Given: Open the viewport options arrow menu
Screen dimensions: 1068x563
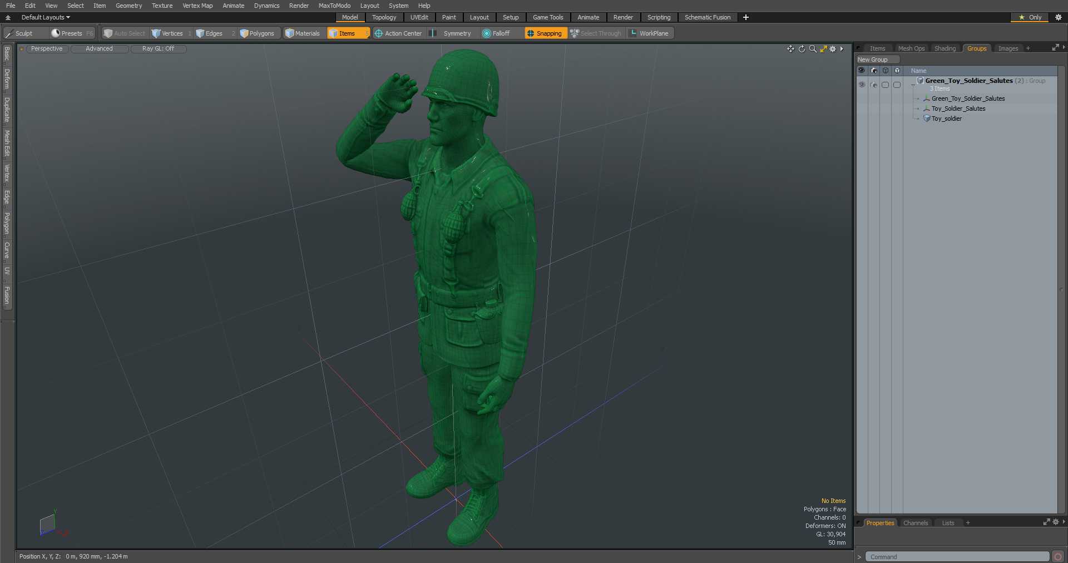Looking at the screenshot, I should pyautogui.click(x=842, y=49).
